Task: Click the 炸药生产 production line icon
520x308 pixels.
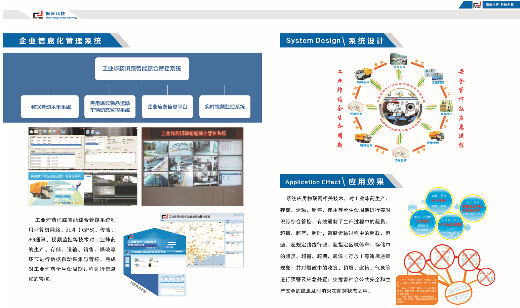Action: [x=446, y=106]
